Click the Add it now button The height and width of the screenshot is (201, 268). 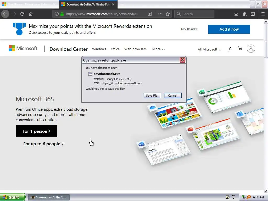(229, 29)
